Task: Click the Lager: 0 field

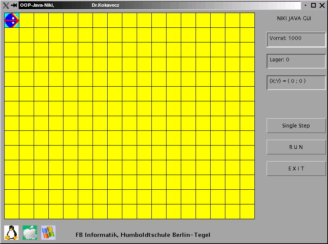Action: (296, 61)
